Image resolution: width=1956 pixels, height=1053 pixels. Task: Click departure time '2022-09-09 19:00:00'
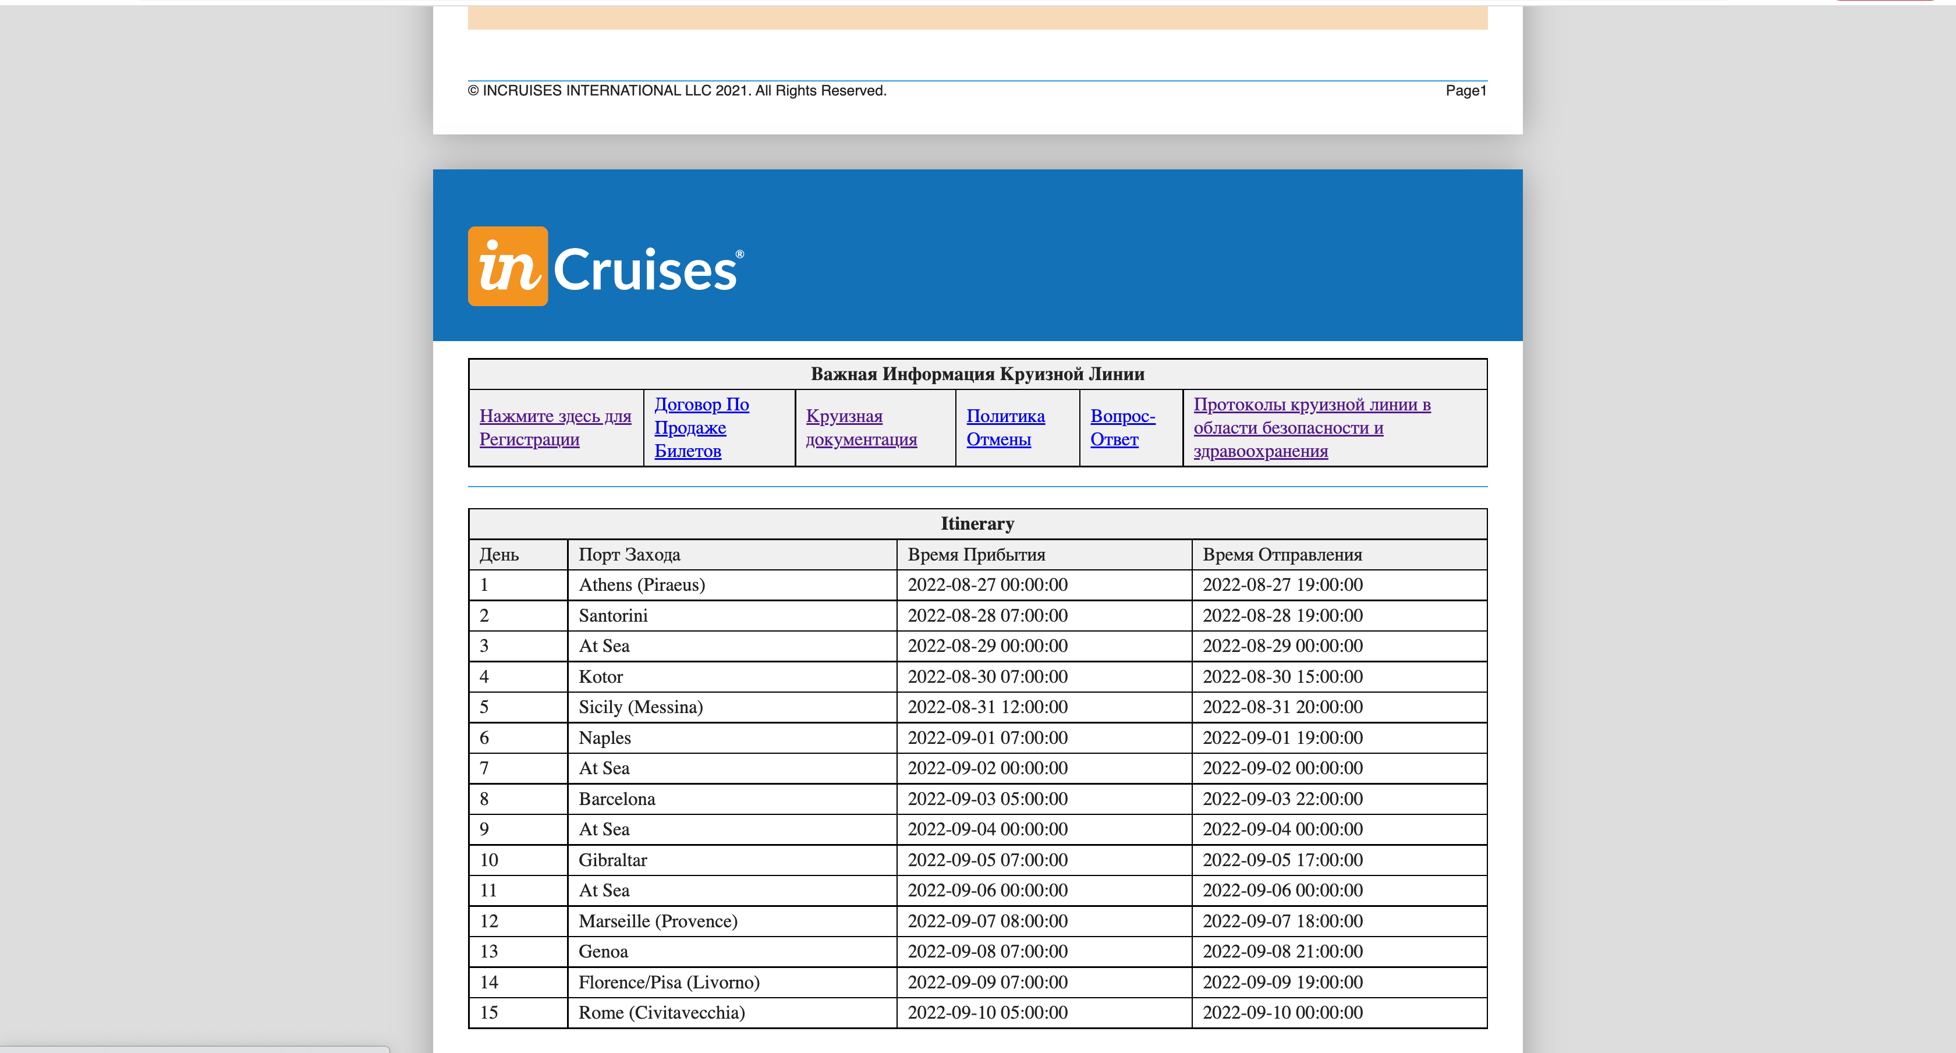pos(1282,983)
